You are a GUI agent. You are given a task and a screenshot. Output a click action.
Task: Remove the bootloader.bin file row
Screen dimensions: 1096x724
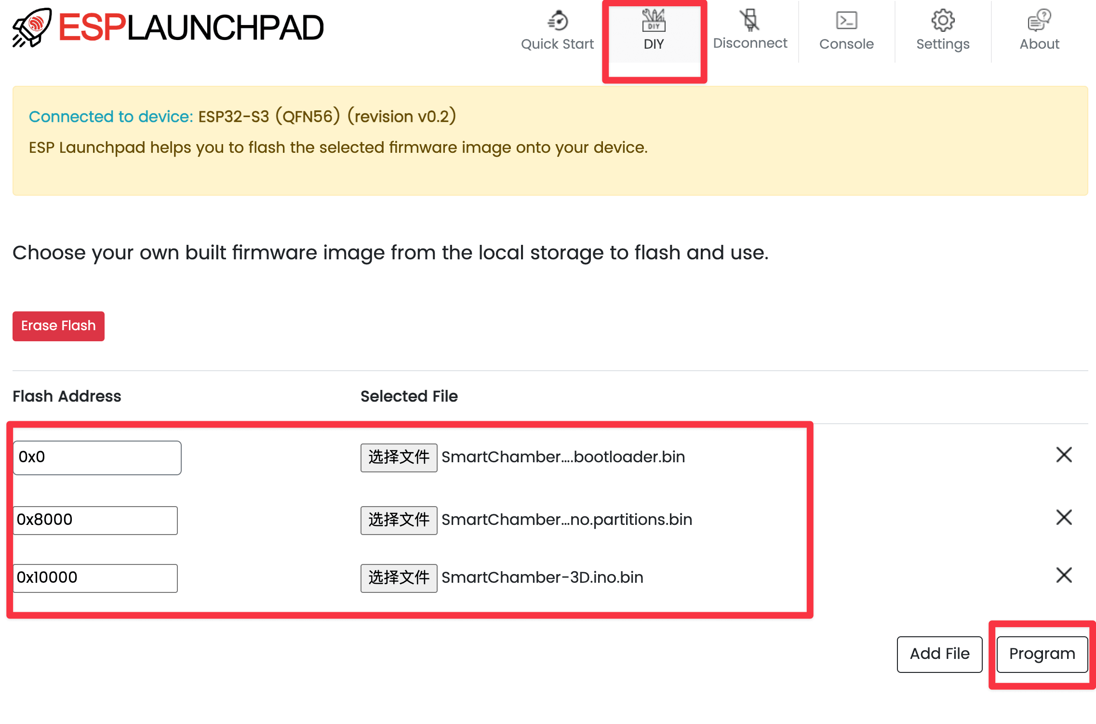tap(1064, 455)
